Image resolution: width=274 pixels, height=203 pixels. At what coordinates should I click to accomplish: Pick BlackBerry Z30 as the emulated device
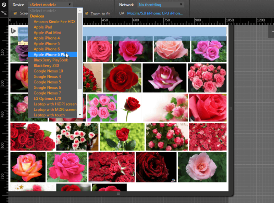(x=46, y=65)
